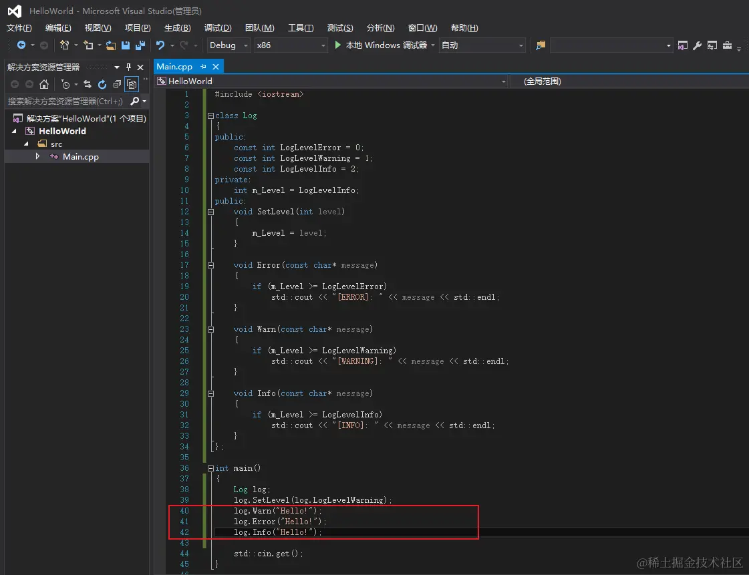The width and height of the screenshot is (749, 575).
Task: Click the Home icon in Solution Explorer
Action: (44, 84)
